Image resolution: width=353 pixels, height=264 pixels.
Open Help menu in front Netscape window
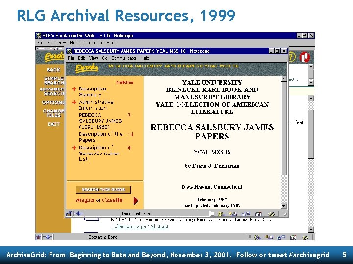coord(145,58)
